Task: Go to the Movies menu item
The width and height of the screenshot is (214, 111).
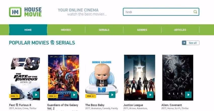Action: 66,30
